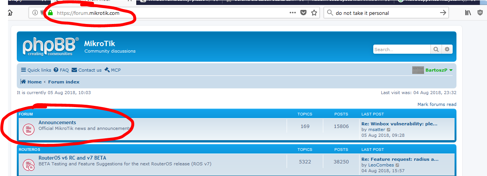Click the phpBB logo

coord(51,46)
